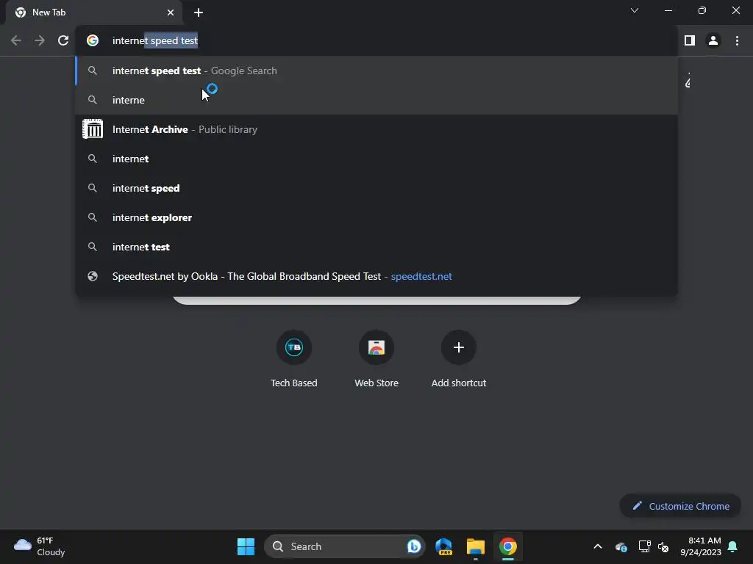Open the clock showing 8:41 AM

click(x=701, y=546)
